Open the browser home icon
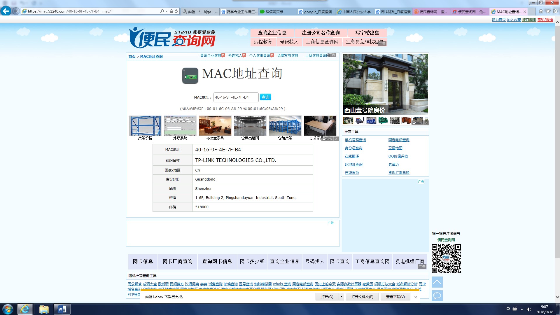560x315 pixels. pyautogui.click(x=541, y=11)
